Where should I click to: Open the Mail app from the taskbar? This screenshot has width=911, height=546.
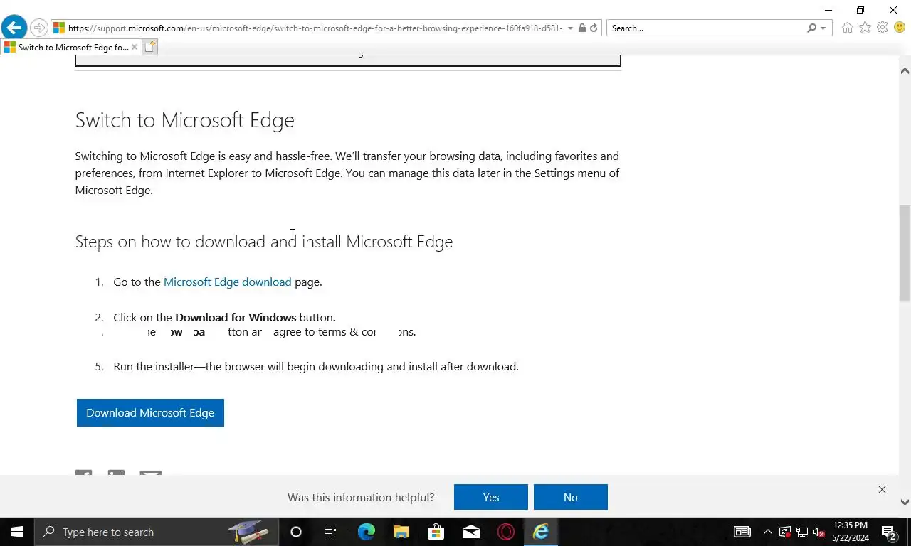pos(470,532)
